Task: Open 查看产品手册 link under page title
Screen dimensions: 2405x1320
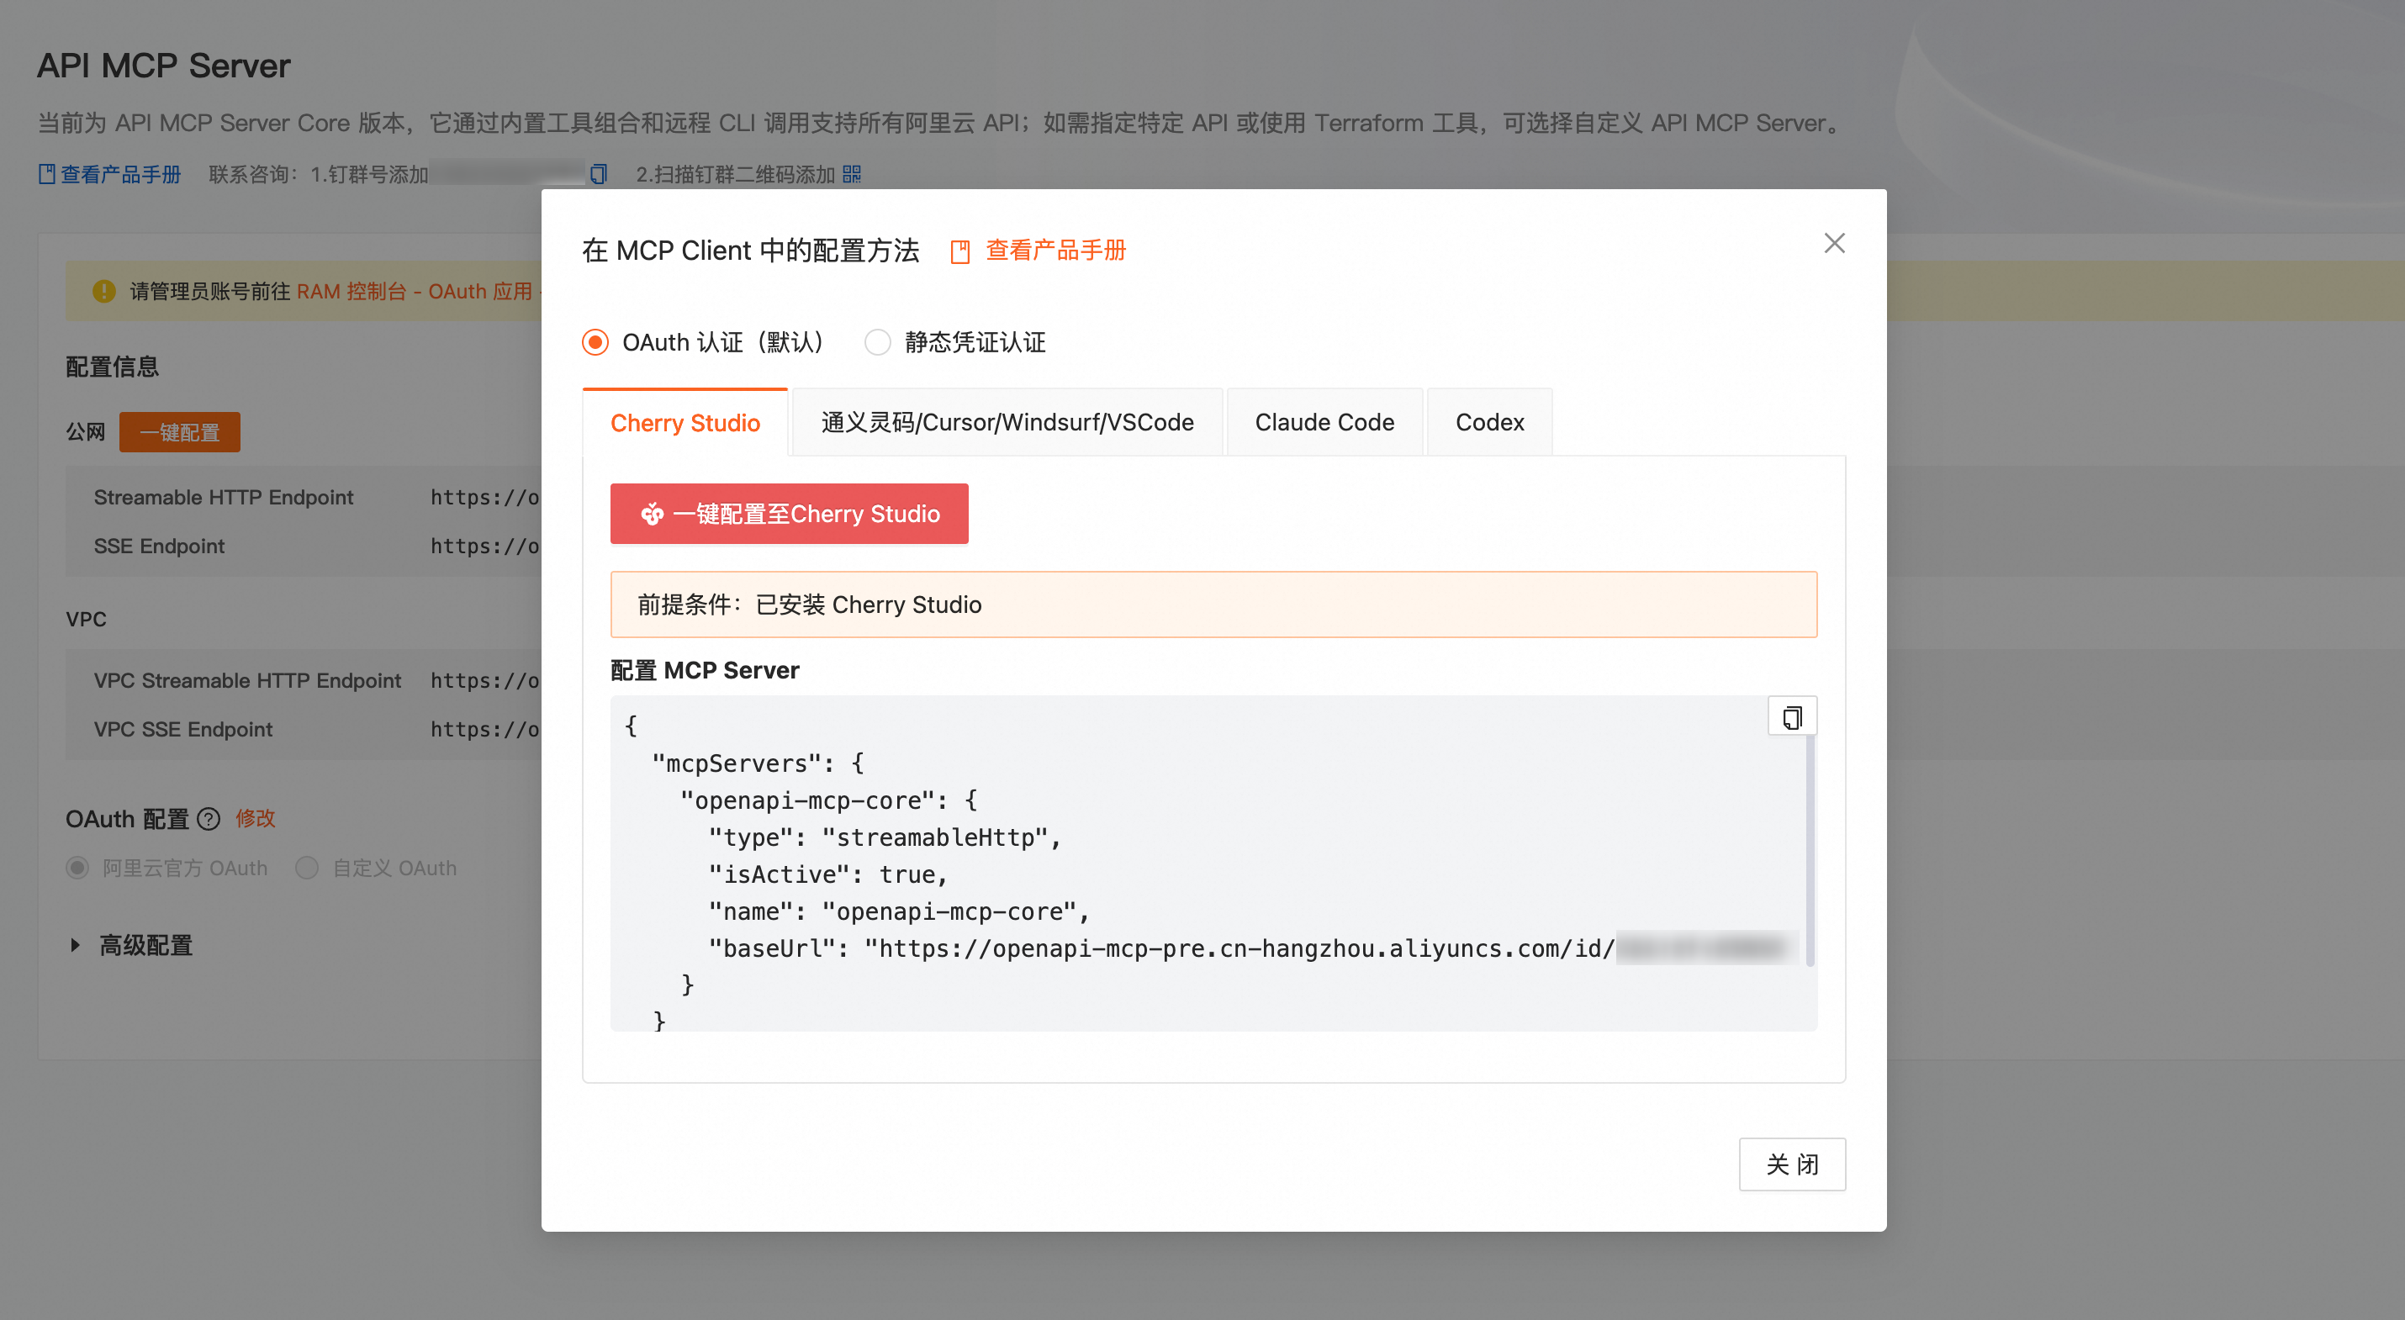Action: click(x=110, y=175)
